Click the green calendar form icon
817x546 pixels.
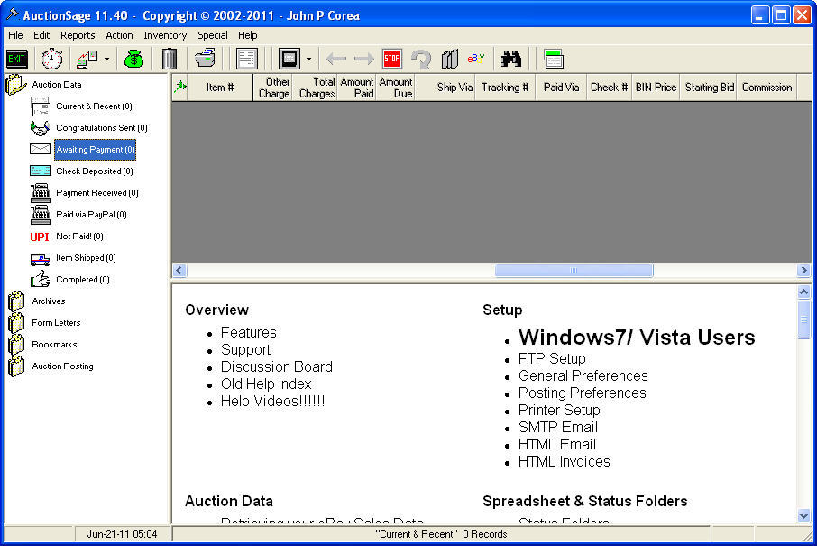(554, 59)
